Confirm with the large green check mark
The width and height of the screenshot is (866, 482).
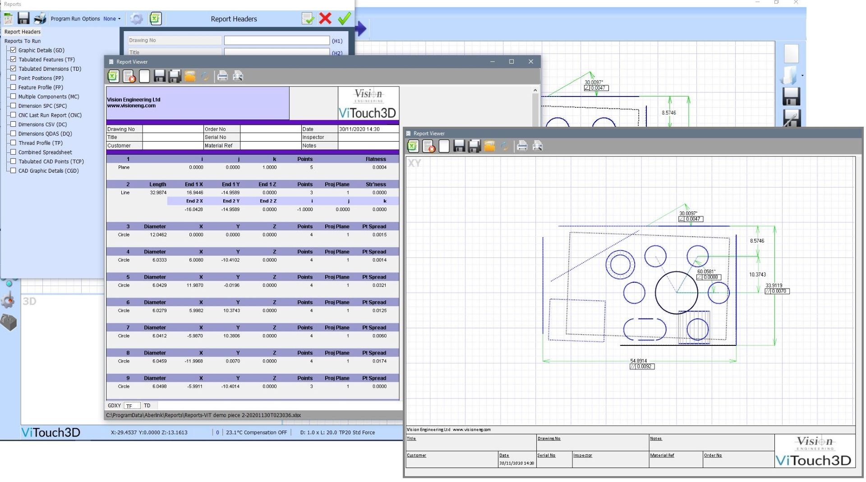click(344, 18)
